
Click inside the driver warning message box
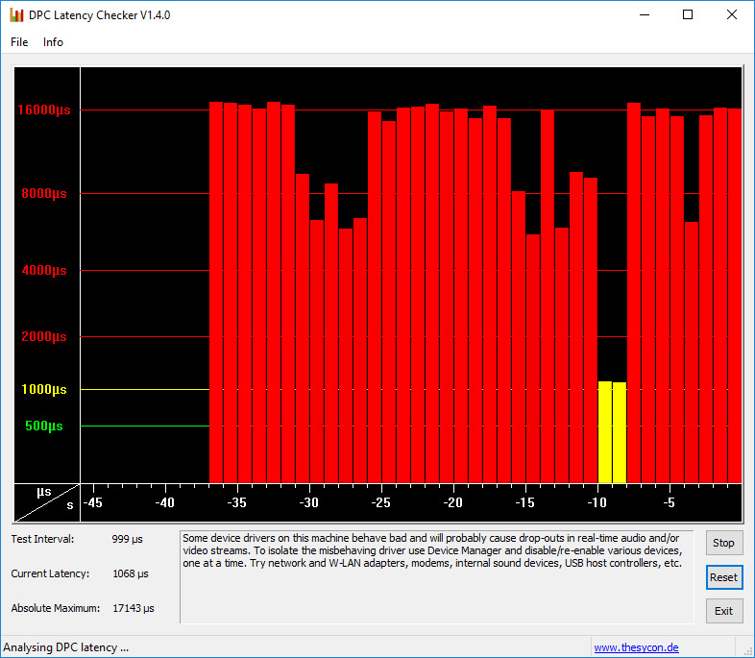click(x=436, y=576)
